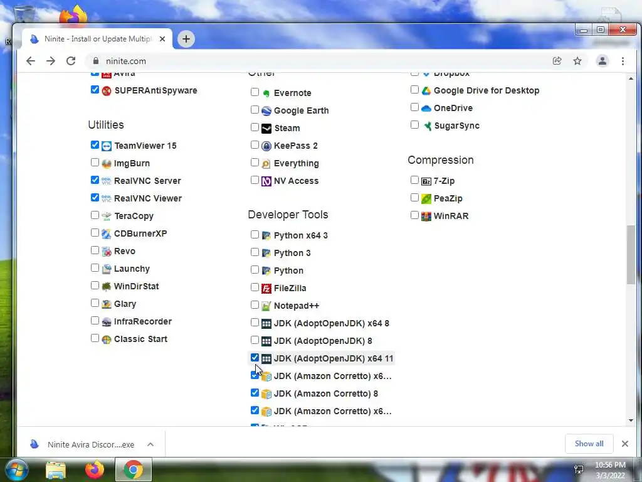Click the 7-Zip icon
This screenshot has height=482, width=642.
point(426,181)
